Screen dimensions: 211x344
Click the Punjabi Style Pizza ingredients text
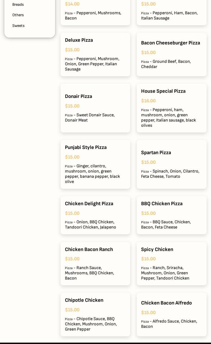point(92,174)
